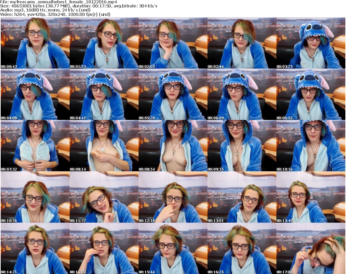Click the 'Video: h264, yuv420p' line
This screenshot has height=274, width=346.
(55, 14)
